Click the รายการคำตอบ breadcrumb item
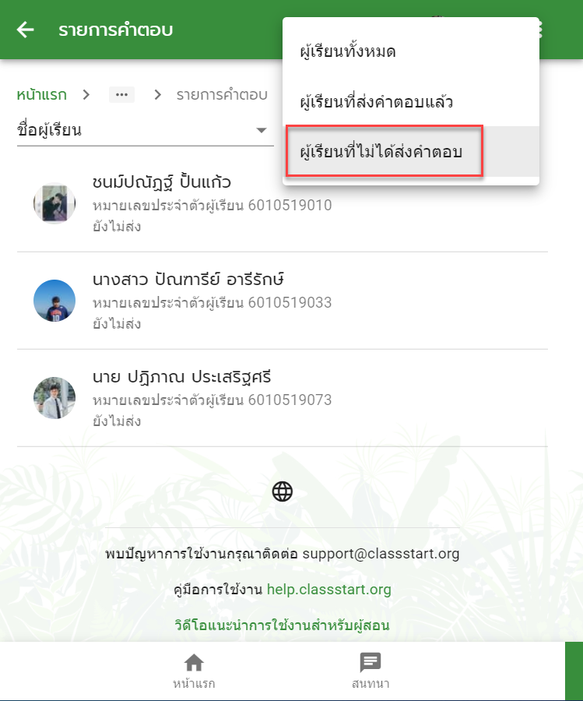This screenshot has width=583, height=701. 222,95
